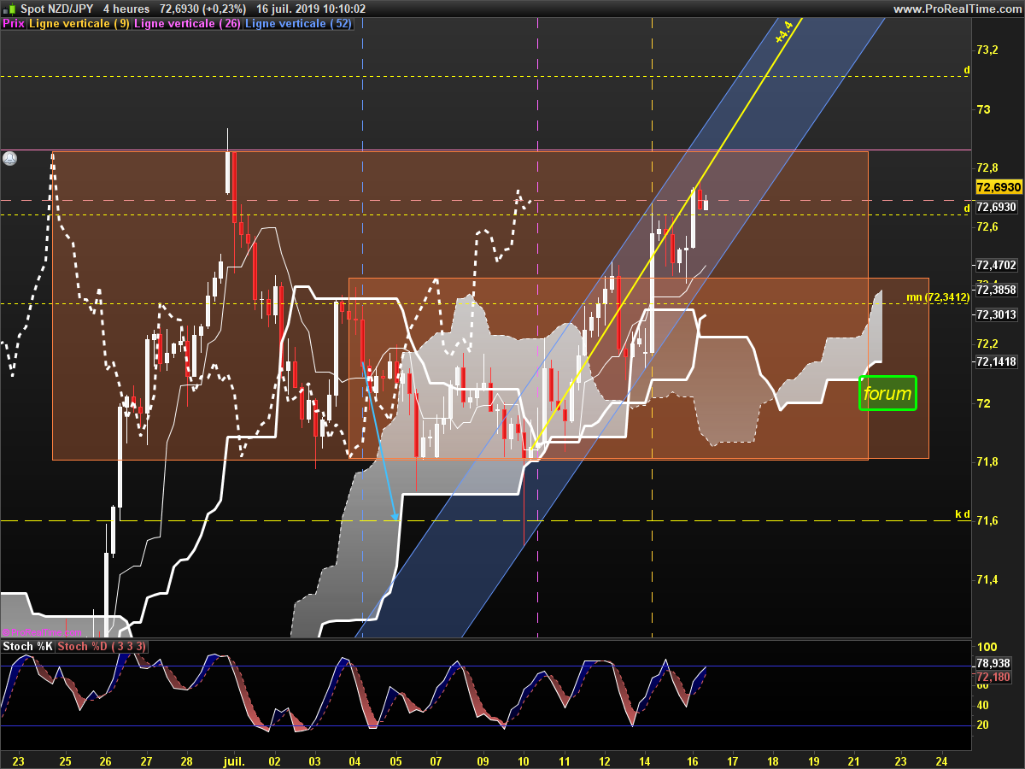Click the green forum button on chart

(x=887, y=394)
